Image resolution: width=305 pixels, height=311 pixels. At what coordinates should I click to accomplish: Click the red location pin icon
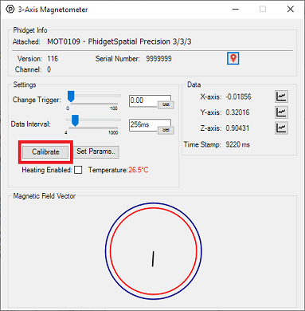[233, 58]
